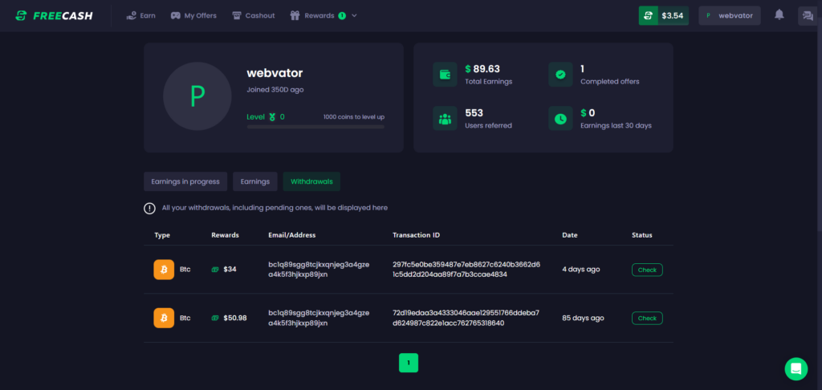
Task: Click 1000 coins to level up text
Action: click(354, 117)
